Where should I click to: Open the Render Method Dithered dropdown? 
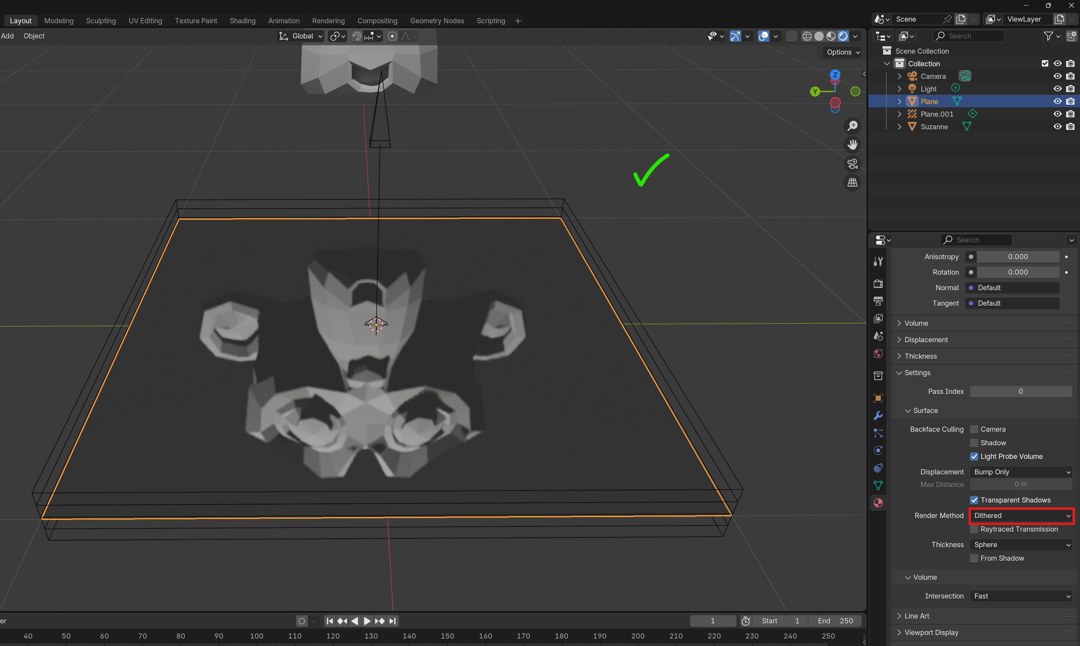point(1021,515)
